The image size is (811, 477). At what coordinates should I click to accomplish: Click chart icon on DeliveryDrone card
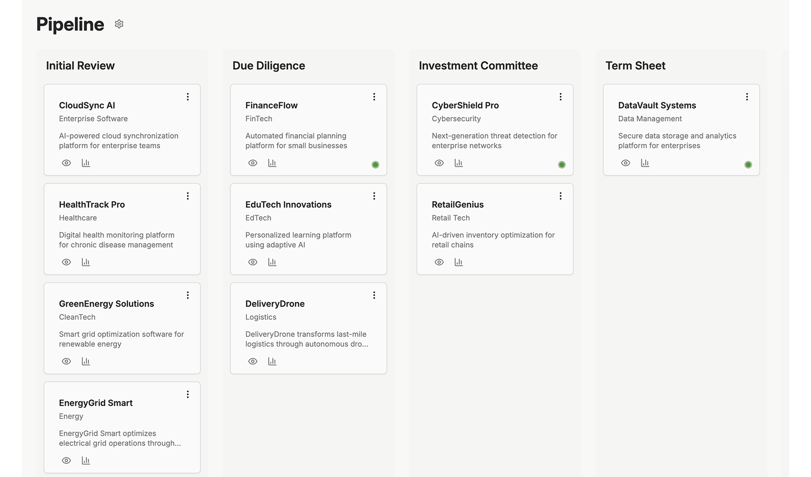[x=272, y=361]
